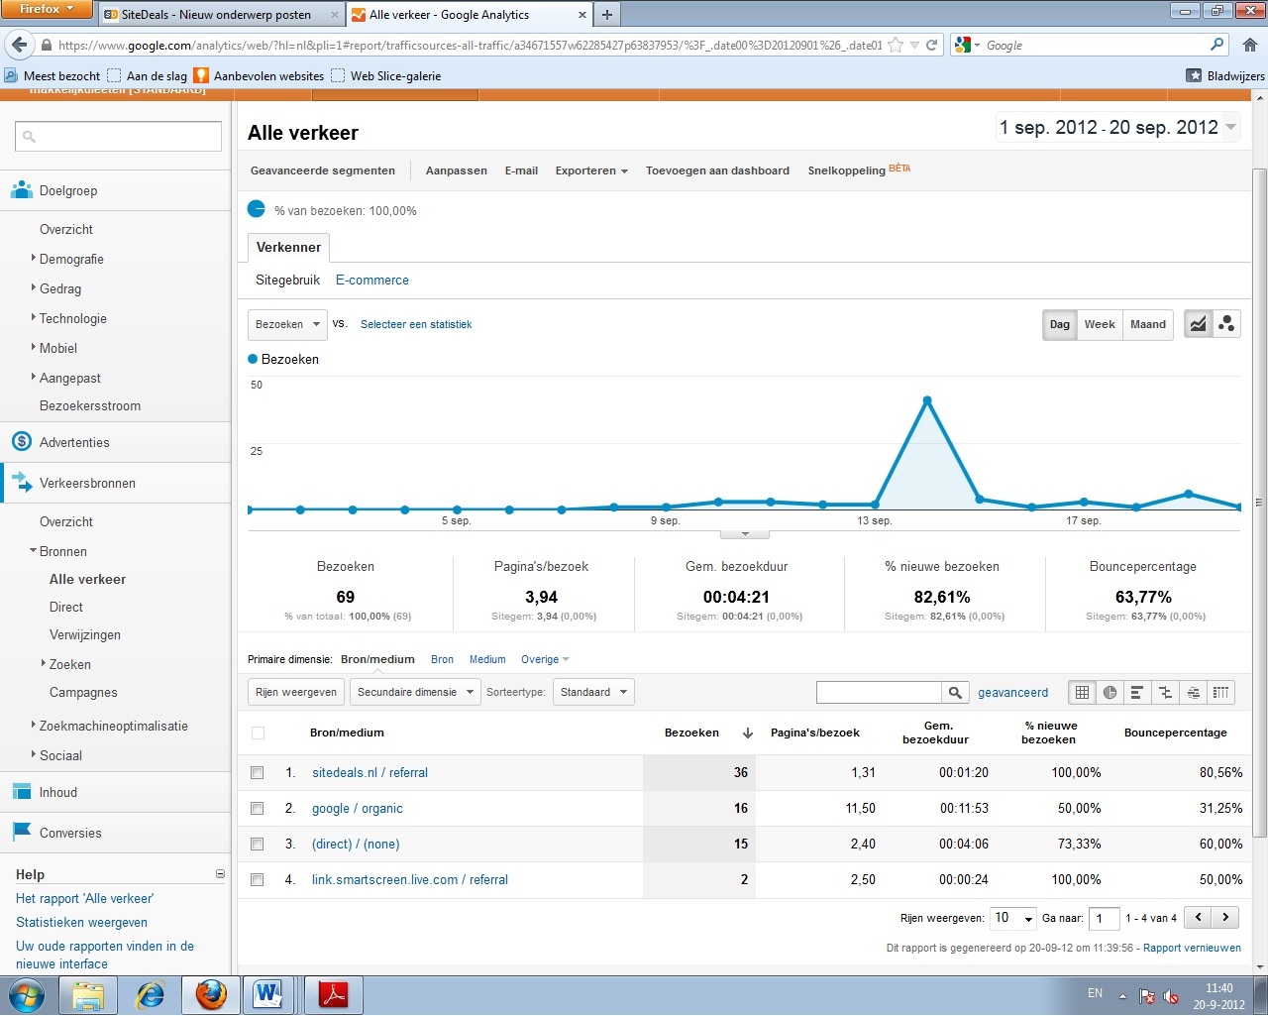
Task: Set the chart interval to Maand
Action: click(1148, 324)
